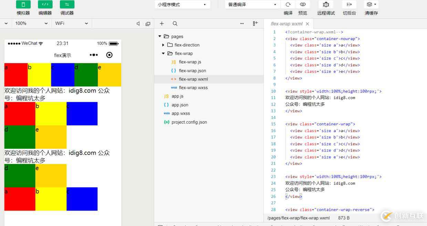Click the 编译 label under the refresh icon
Screen dimensions: 427x226
(288, 13)
